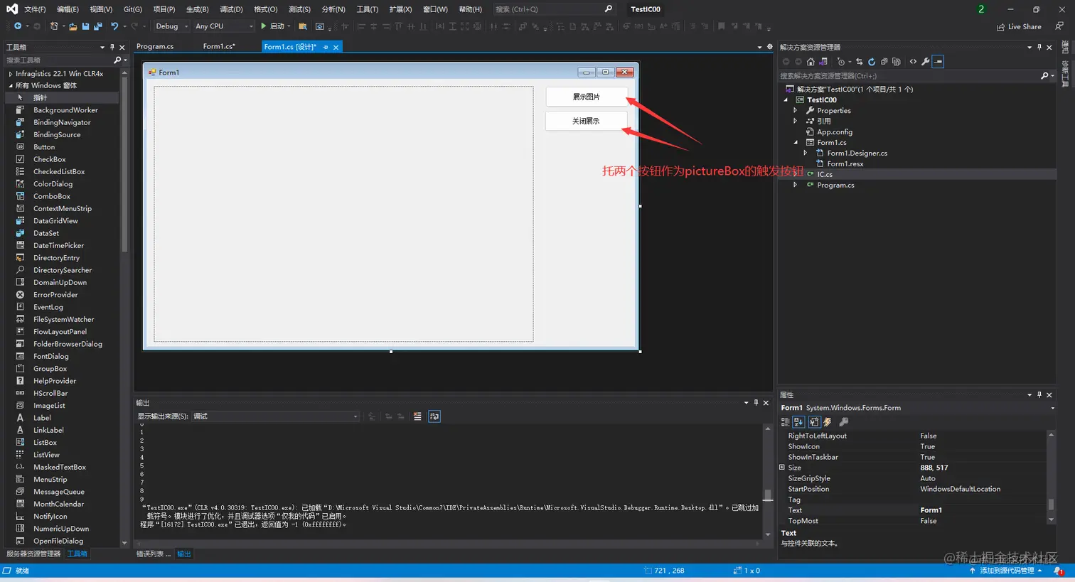Click the Find in Files folder icon

click(x=302, y=26)
